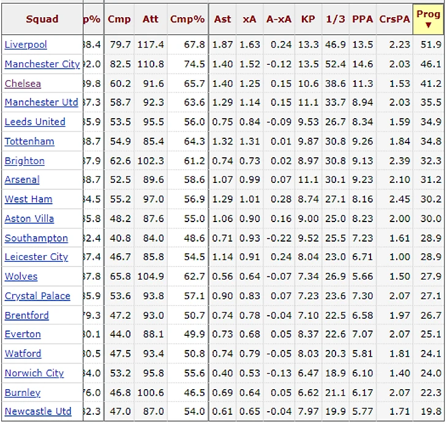Select Brighton's Att value 102.3
The width and height of the screenshot is (447, 424).
151,161
